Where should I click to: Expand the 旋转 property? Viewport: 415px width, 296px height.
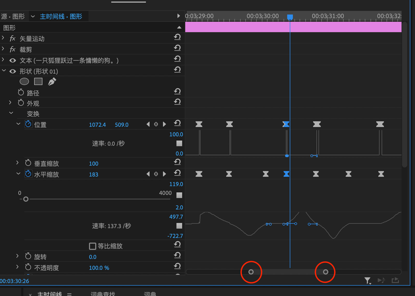(x=17, y=256)
